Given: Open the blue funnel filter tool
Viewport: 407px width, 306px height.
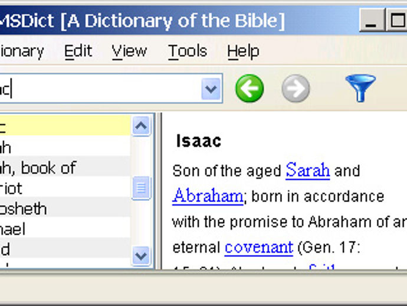Looking at the screenshot, I should pyautogui.click(x=360, y=89).
